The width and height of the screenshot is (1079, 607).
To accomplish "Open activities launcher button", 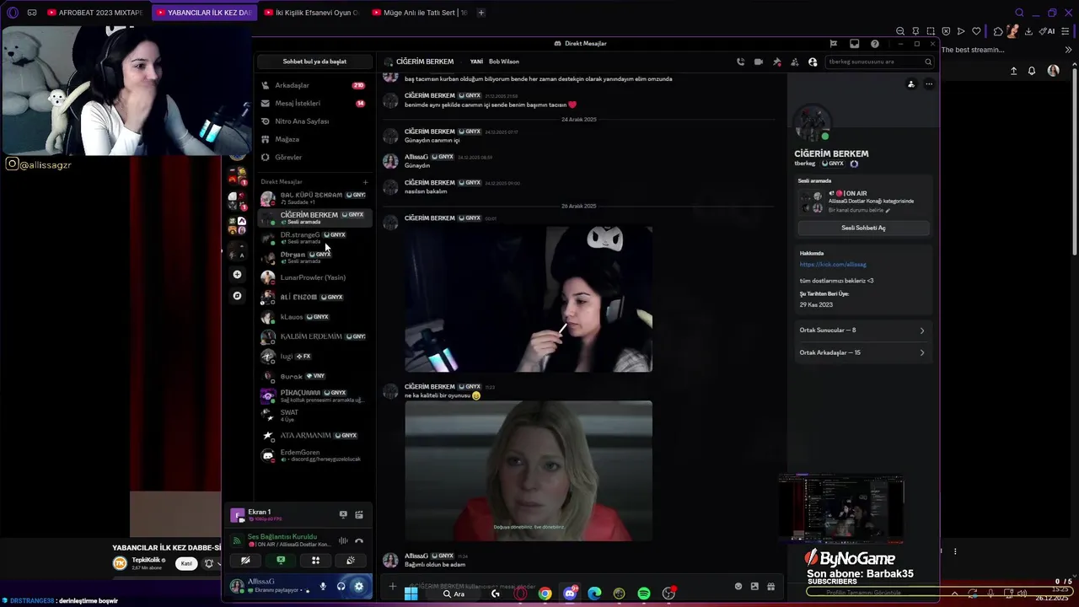I will (315, 561).
